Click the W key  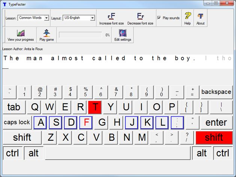point(49,107)
